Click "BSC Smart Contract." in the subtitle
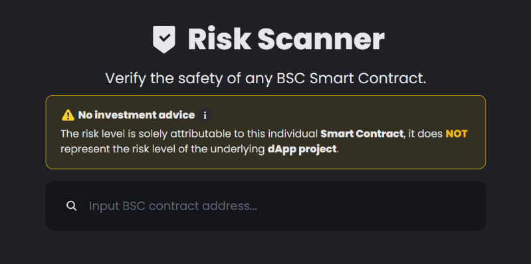 tap(352, 78)
